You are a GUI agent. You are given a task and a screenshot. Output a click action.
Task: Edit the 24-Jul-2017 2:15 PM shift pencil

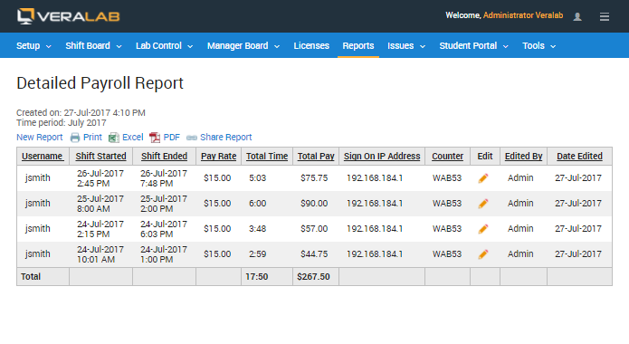pyautogui.click(x=483, y=229)
